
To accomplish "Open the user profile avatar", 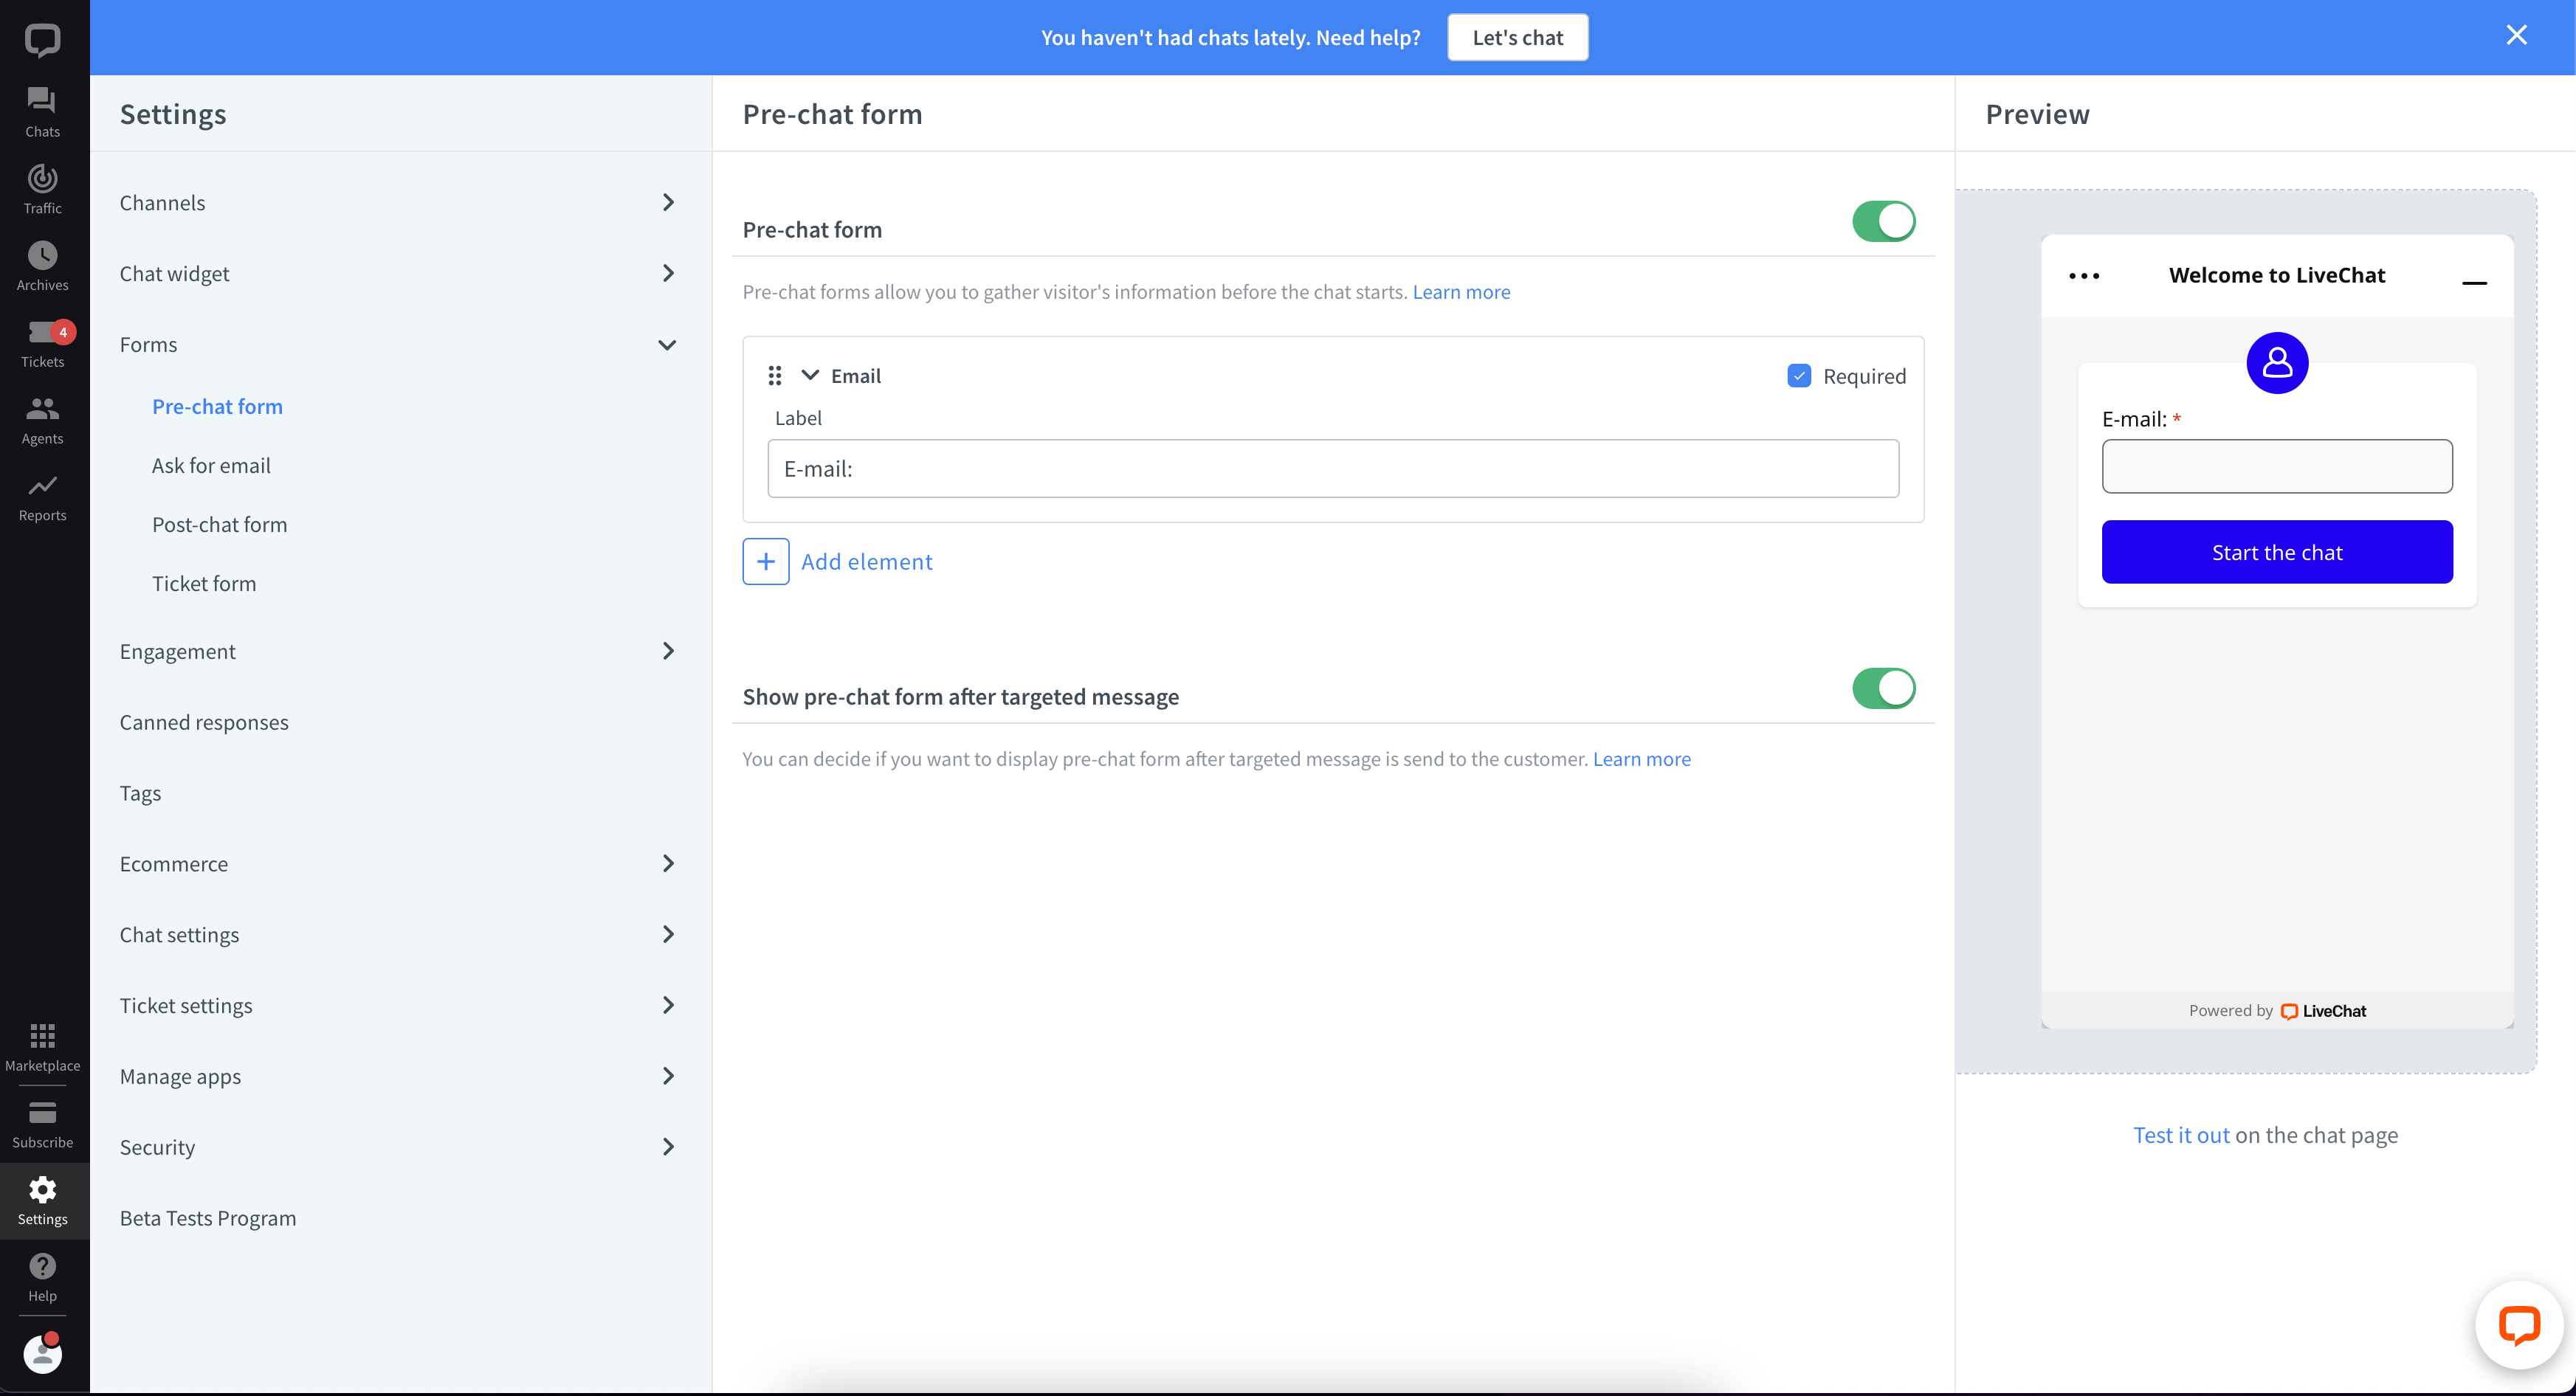I will (42, 1353).
